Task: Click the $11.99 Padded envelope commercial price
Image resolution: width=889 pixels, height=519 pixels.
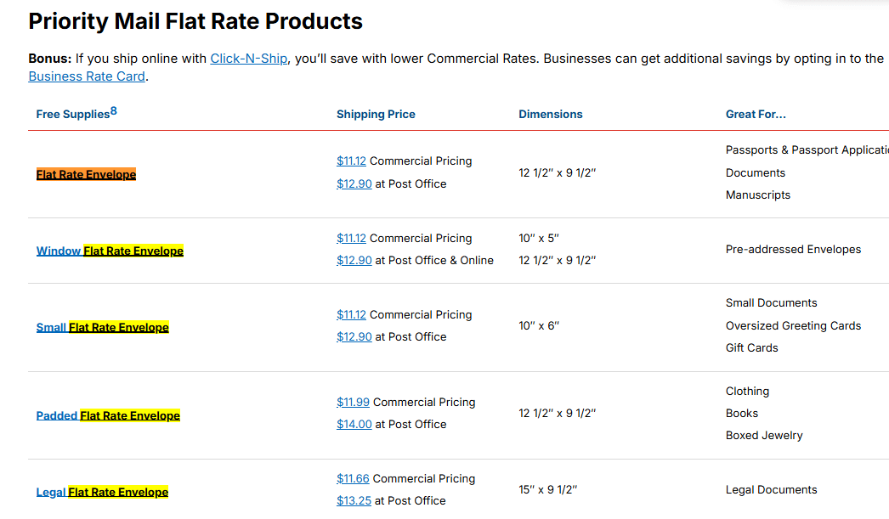Action: pos(354,403)
